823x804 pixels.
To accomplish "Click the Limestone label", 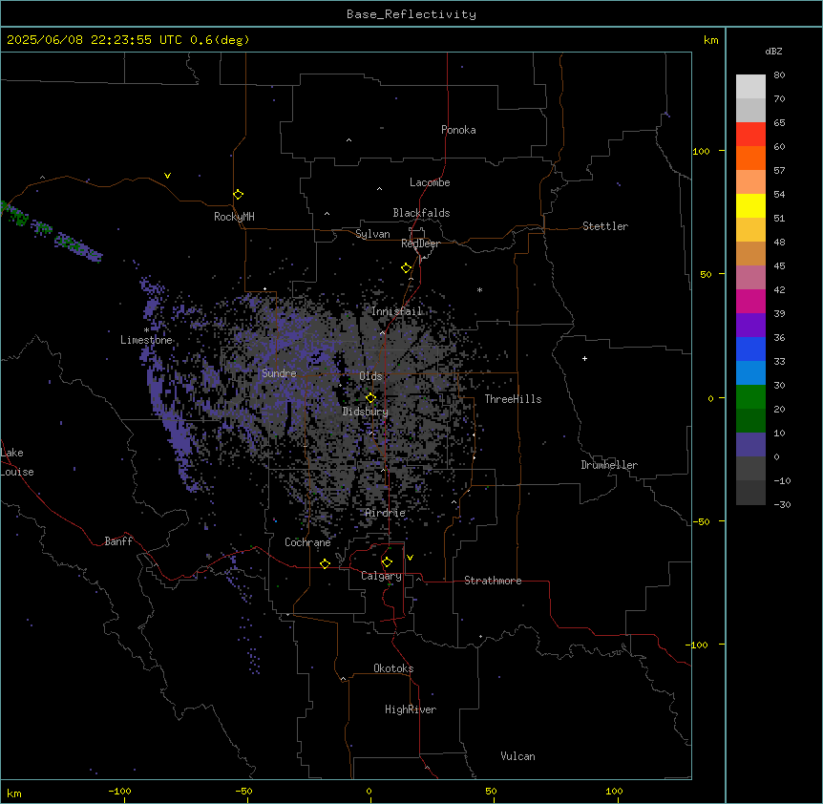I will point(146,340).
